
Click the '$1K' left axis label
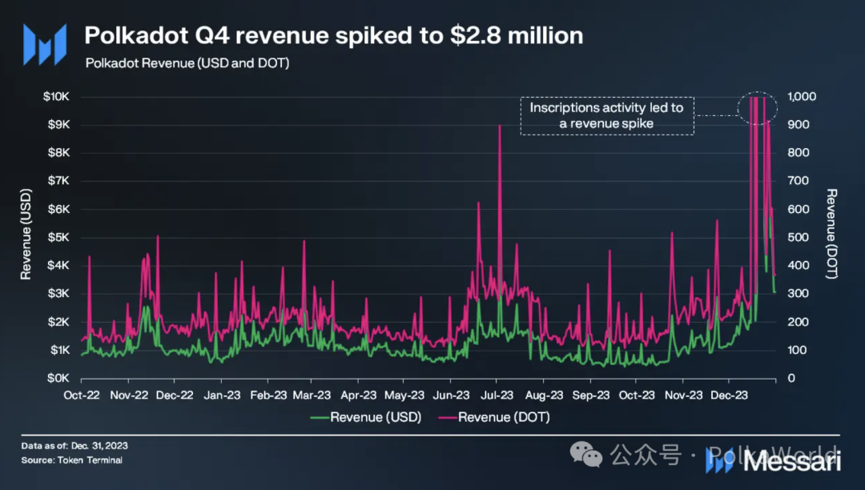[x=59, y=350]
